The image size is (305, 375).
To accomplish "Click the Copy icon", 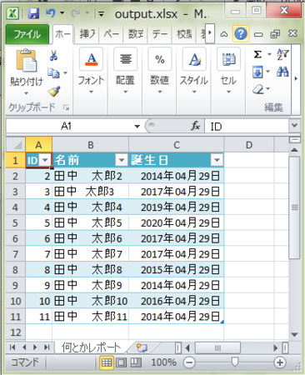I will click(53, 72).
